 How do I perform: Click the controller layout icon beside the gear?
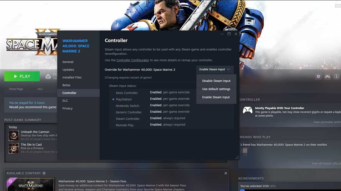pyautogui.click(x=327, y=76)
